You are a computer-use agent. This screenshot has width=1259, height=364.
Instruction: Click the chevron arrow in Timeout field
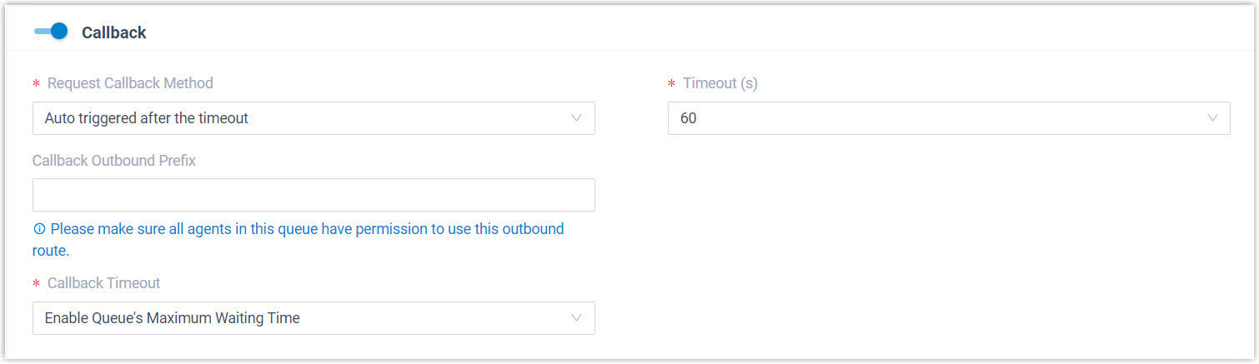coord(1212,118)
